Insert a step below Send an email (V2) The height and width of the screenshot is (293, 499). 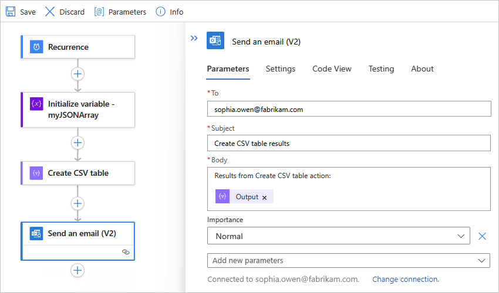(77, 270)
